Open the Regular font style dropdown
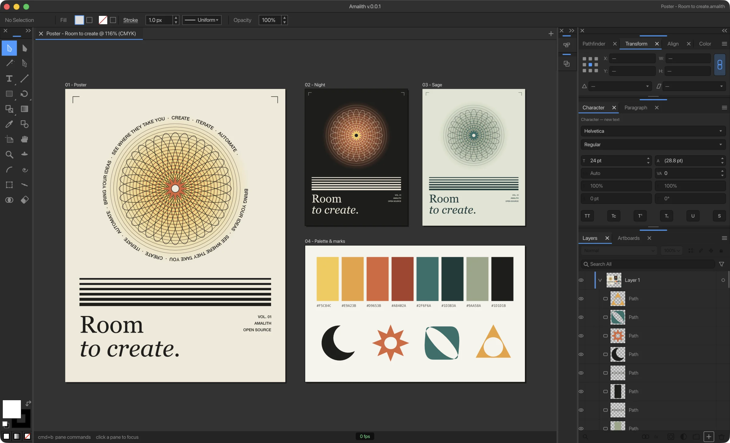This screenshot has width=730, height=443. point(653,145)
